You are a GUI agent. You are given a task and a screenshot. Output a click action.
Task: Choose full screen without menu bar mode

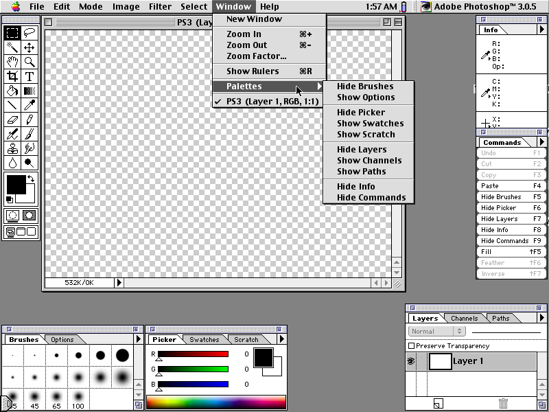31,231
